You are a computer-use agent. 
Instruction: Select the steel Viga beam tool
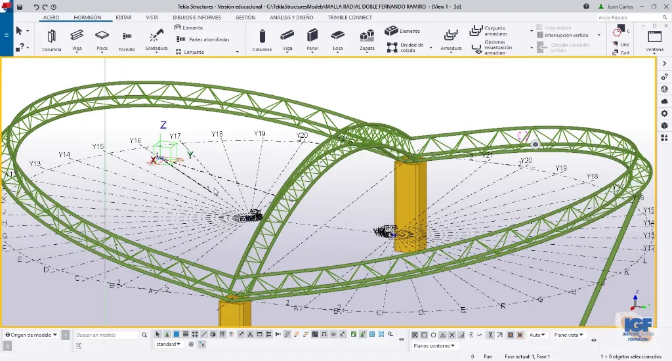(77, 40)
